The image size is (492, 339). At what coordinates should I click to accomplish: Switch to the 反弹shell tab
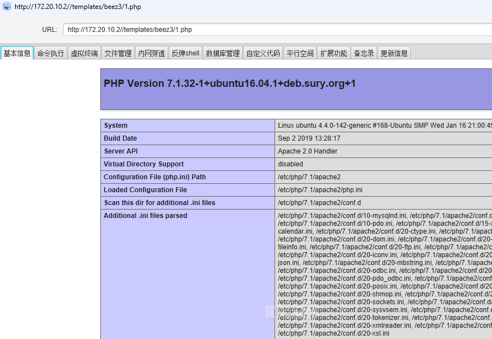tap(185, 53)
